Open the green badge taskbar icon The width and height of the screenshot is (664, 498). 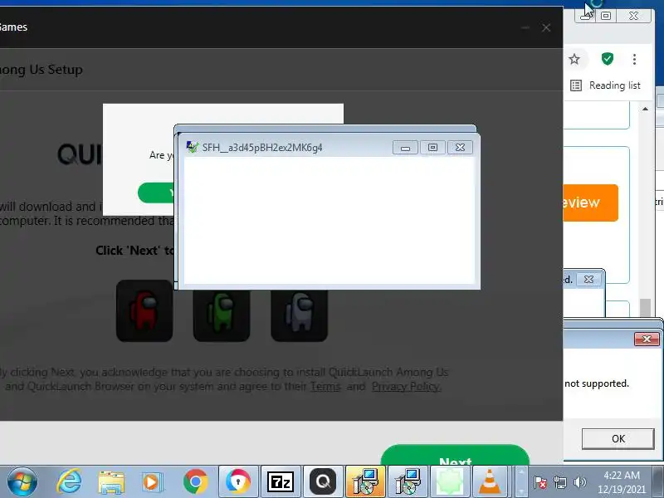pyautogui.click(x=450, y=481)
